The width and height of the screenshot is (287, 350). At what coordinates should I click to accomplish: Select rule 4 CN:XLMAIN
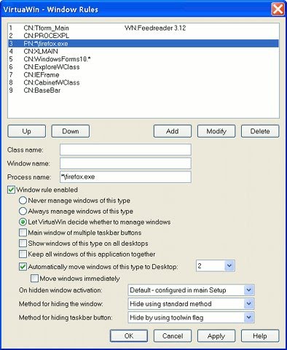point(143,51)
